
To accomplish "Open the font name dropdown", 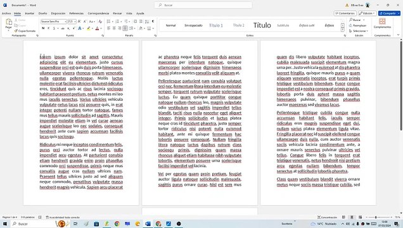I will [x=65, y=22].
